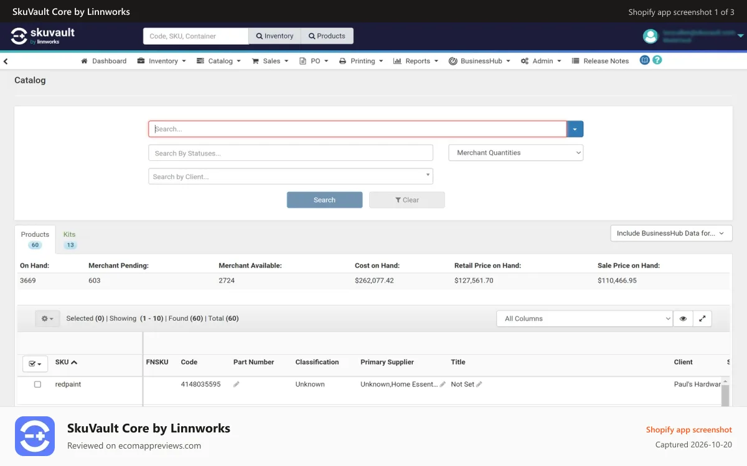Click the Title column header
This screenshot has width=747, height=466.
[x=458, y=362]
